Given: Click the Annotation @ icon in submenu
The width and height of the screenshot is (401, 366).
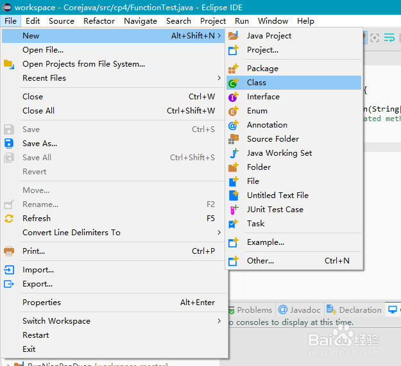Looking at the screenshot, I should point(234,124).
